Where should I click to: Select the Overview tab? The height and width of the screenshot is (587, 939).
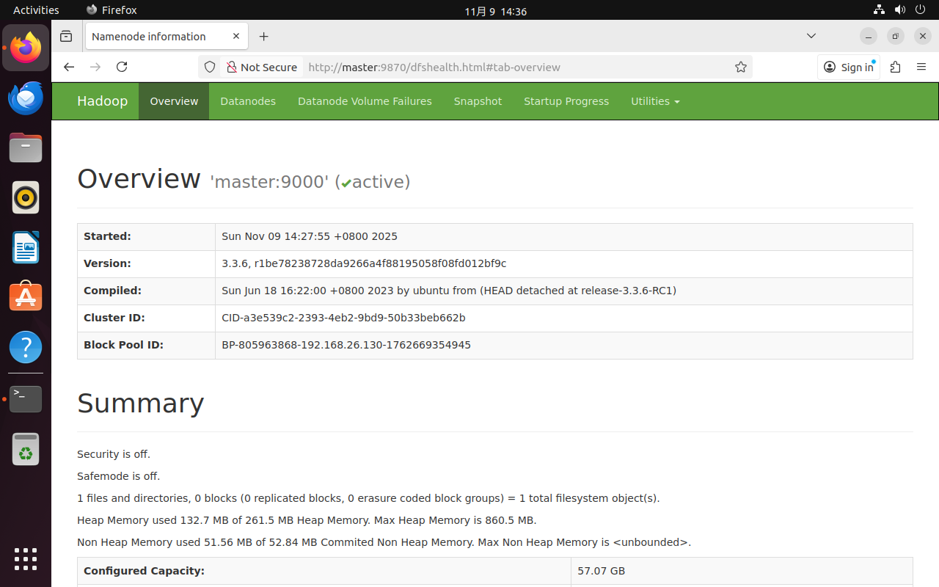pos(174,101)
